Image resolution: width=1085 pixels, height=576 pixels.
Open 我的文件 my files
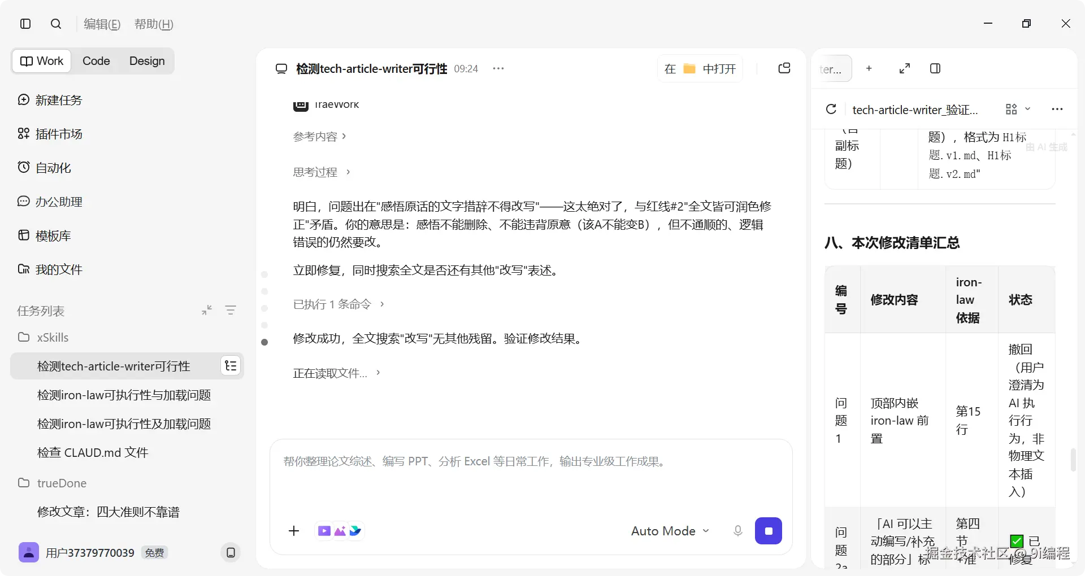[50, 269]
